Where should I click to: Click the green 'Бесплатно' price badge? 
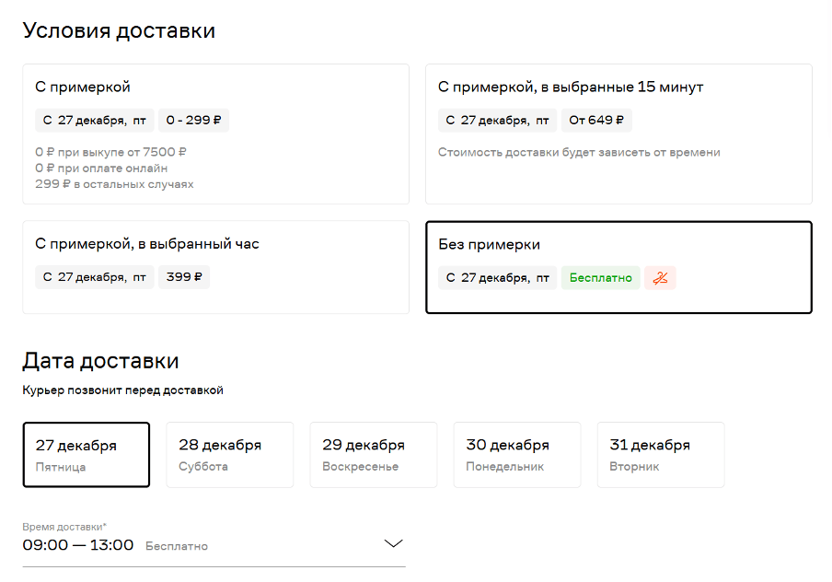(x=601, y=278)
